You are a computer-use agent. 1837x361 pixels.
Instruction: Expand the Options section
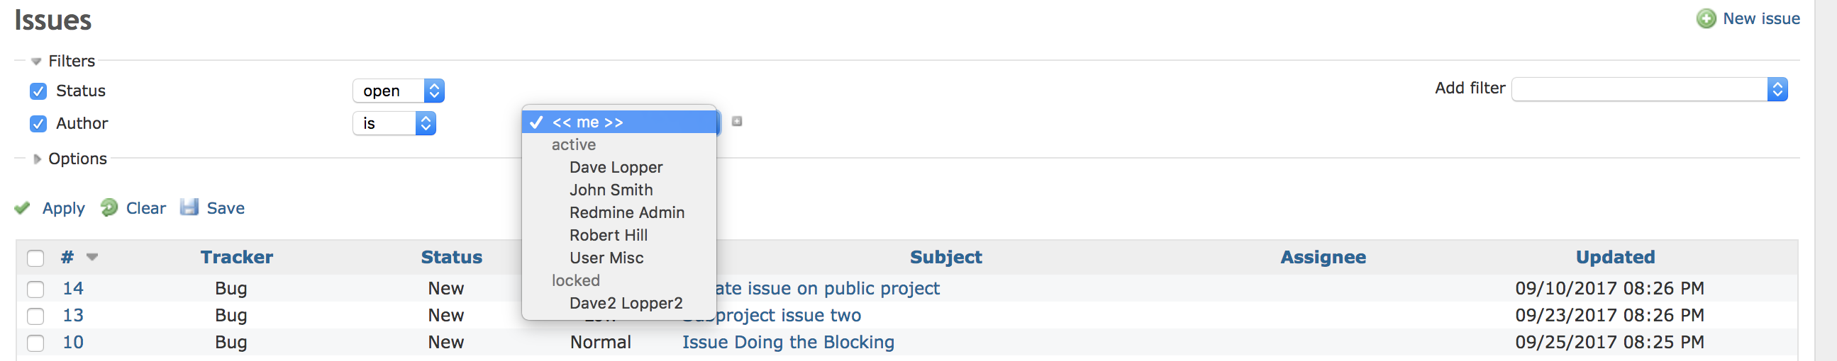pyautogui.click(x=38, y=159)
